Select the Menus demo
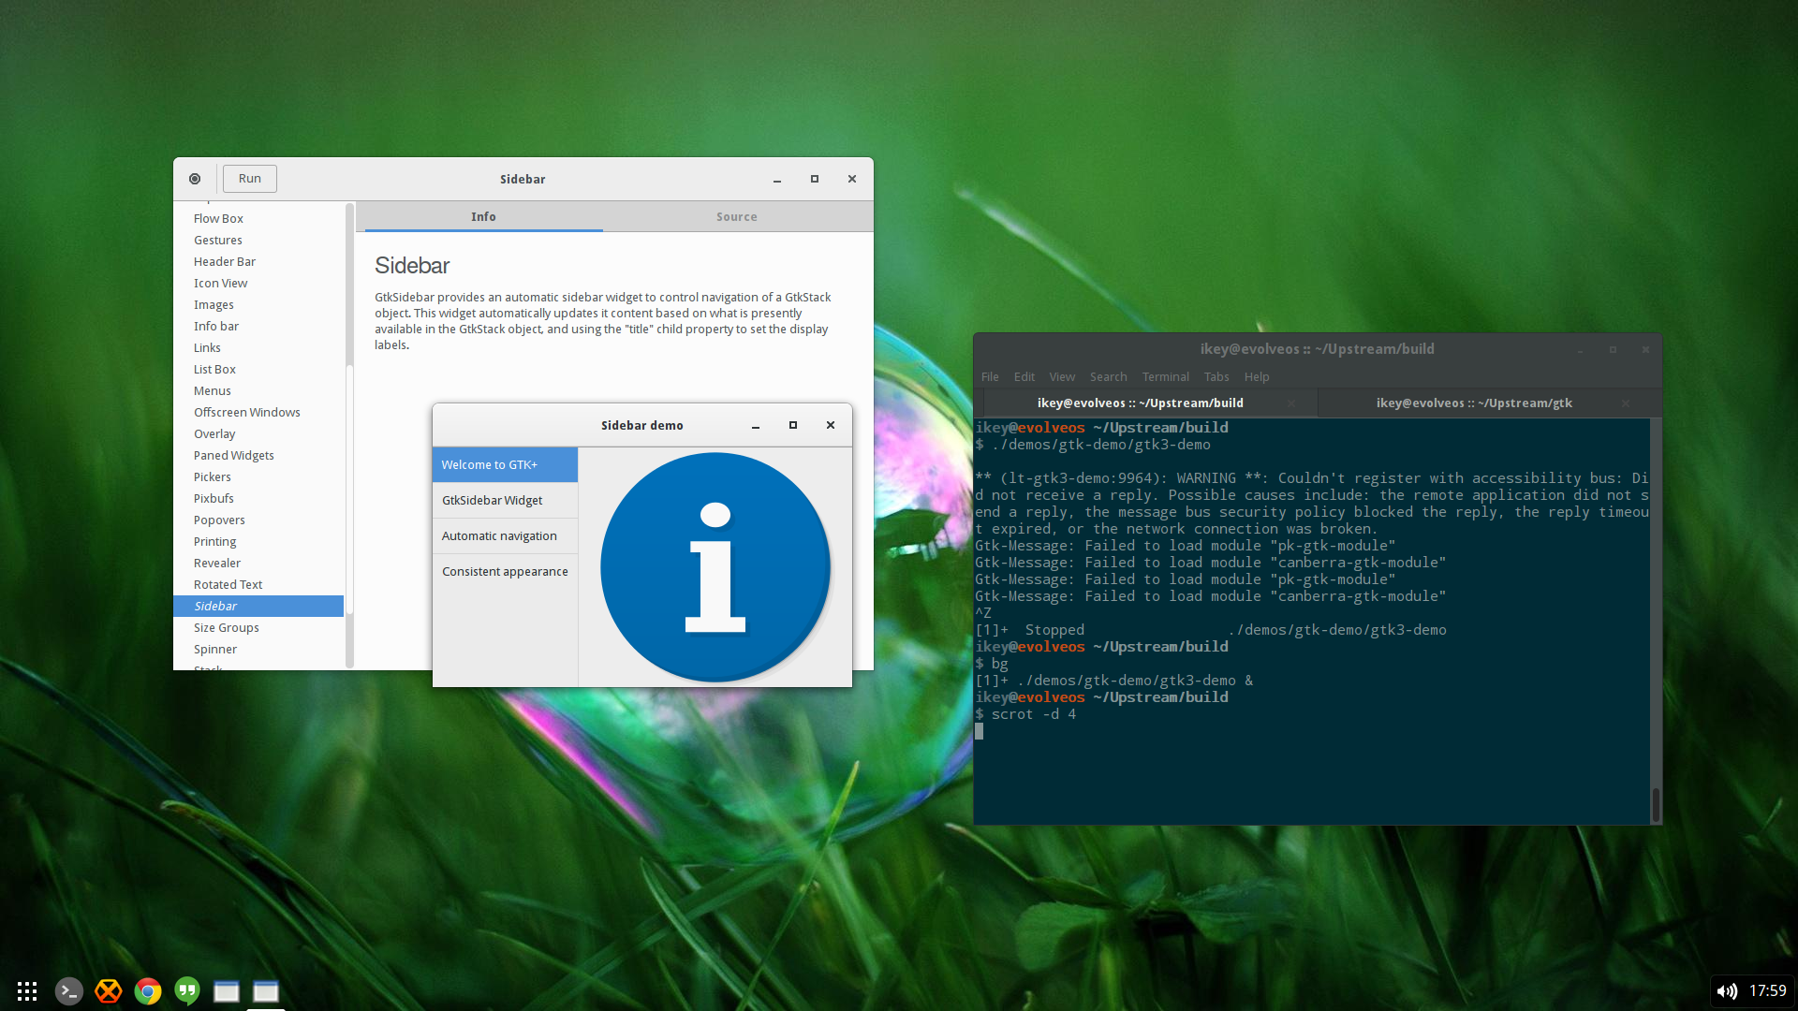The height and width of the screenshot is (1011, 1798). tap(258, 390)
